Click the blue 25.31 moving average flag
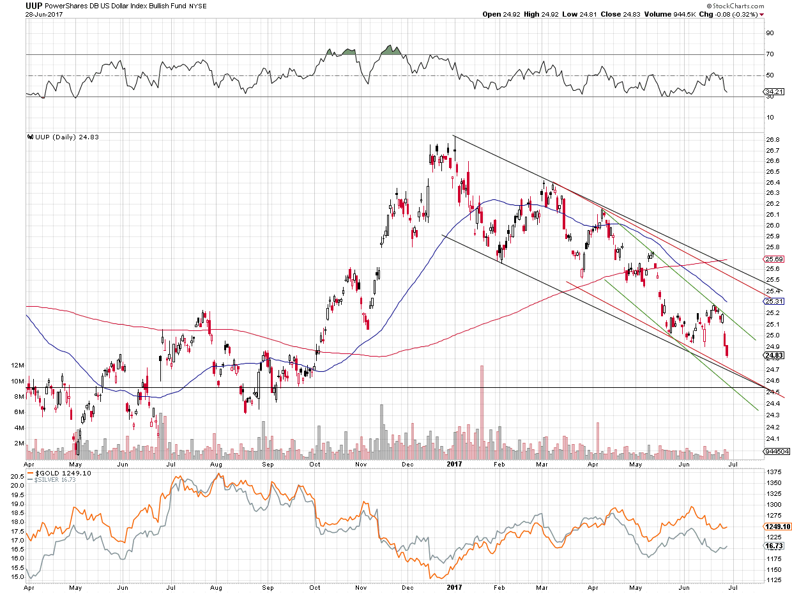 coord(773,301)
